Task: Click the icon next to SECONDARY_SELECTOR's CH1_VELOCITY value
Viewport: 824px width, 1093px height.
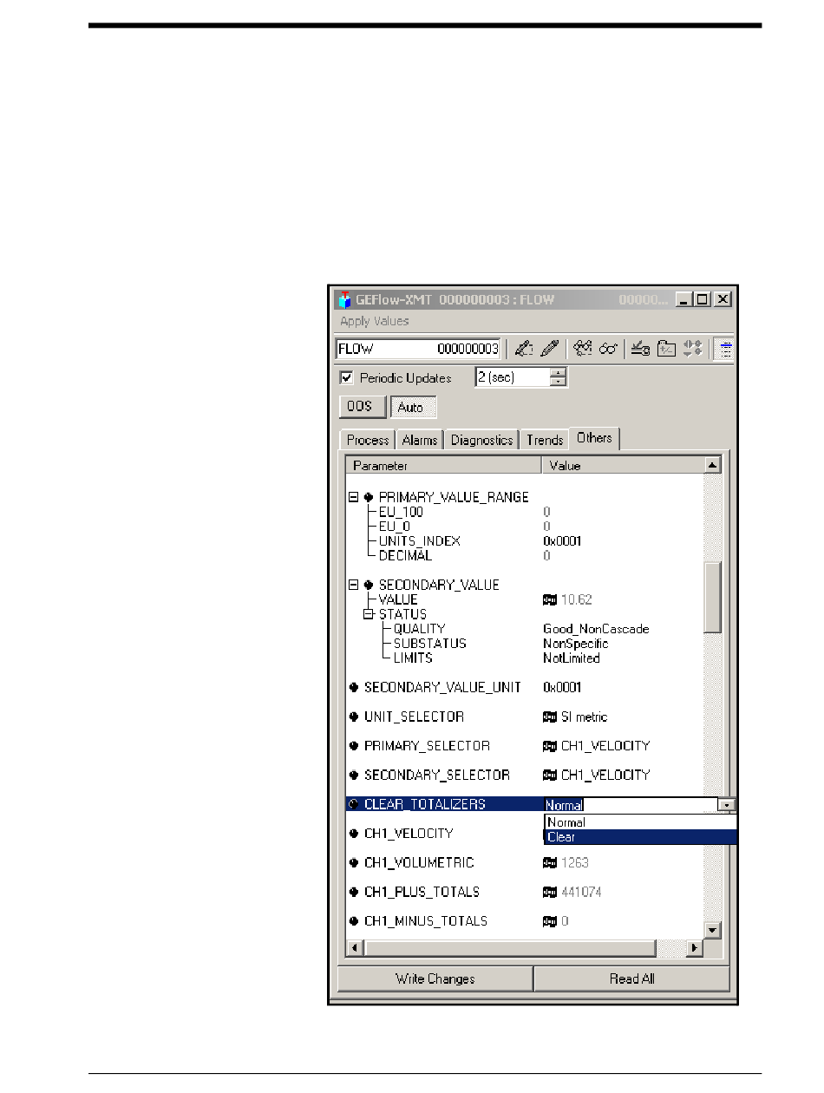Action: 550,775
